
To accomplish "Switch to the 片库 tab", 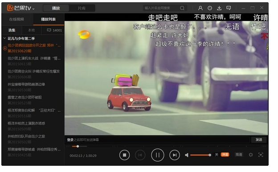I will coord(82,8).
